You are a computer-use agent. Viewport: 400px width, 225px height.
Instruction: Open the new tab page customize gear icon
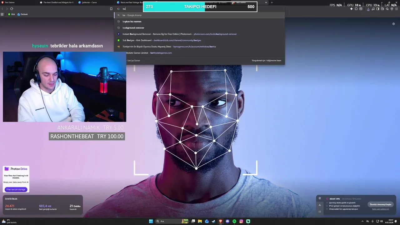tap(393, 24)
